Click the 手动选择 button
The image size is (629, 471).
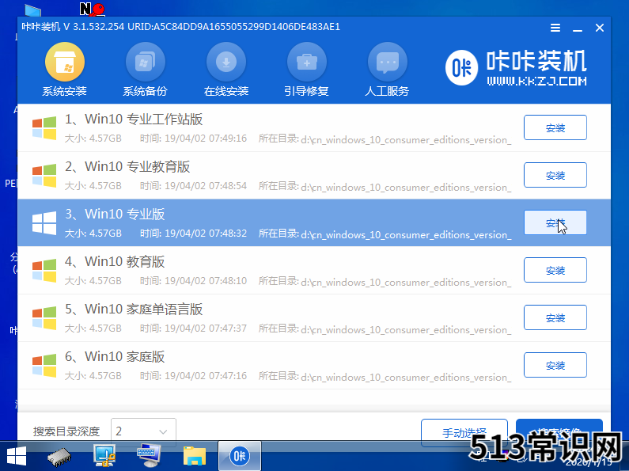[x=464, y=432]
